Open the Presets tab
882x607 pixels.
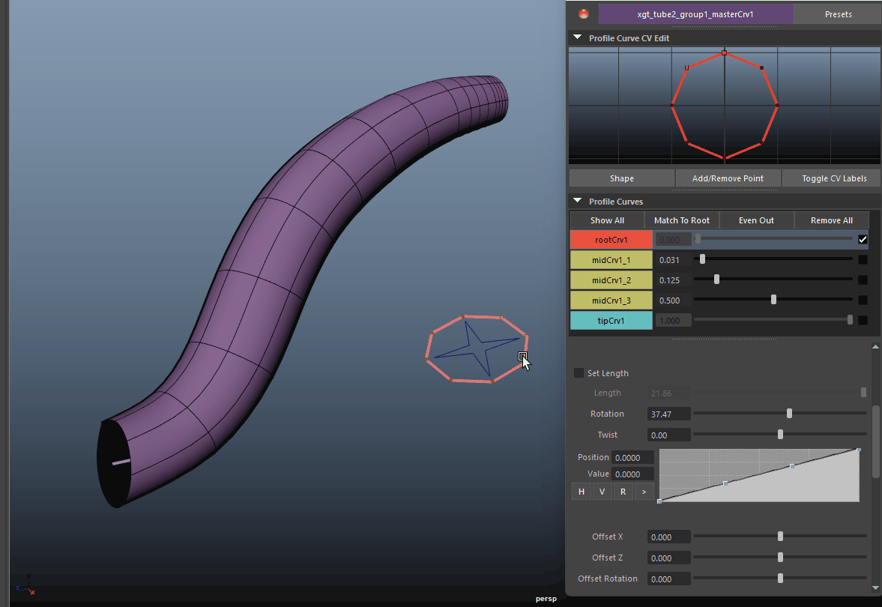pos(838,14)
